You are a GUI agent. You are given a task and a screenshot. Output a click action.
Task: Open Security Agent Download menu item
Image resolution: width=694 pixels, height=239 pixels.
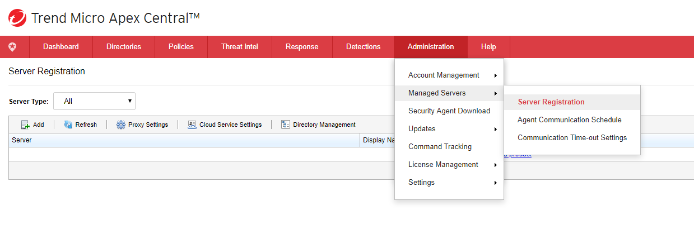[449, 111]
